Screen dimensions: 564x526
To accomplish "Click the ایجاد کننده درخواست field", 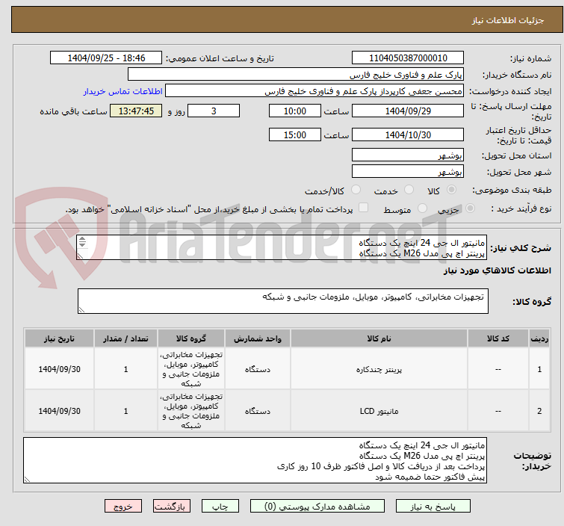I will coord(314,91).
